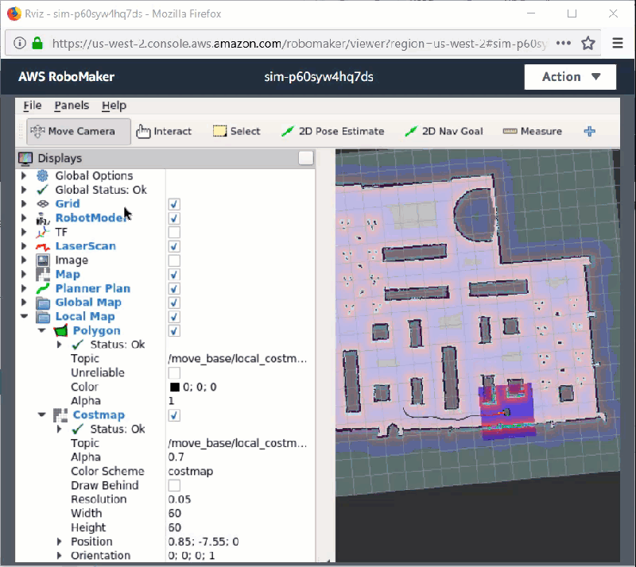Expand the Global Options tree item
Viewport: 636px width, 567px height.
(x=24, y=175)
